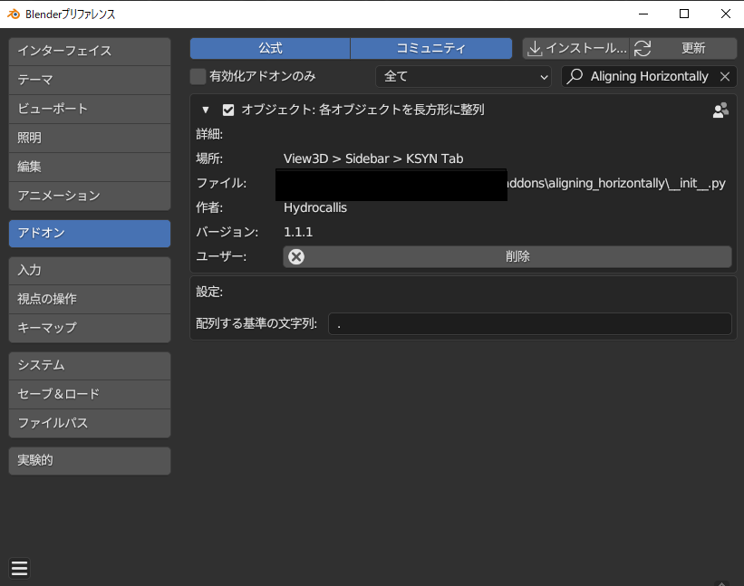The width and height of the screenshot is (744, 586).
Task: Open the インターフェイス preferences section
Action: 90,52
